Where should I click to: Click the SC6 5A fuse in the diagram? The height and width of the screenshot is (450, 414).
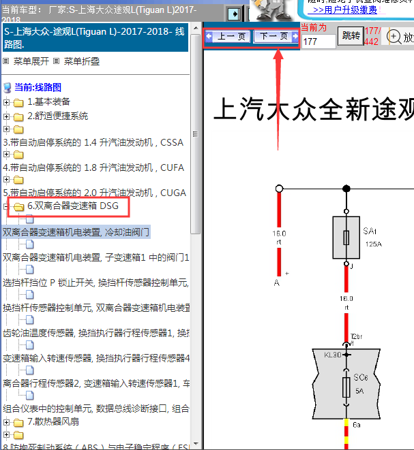pyautogui.click(x=346, y=387)
